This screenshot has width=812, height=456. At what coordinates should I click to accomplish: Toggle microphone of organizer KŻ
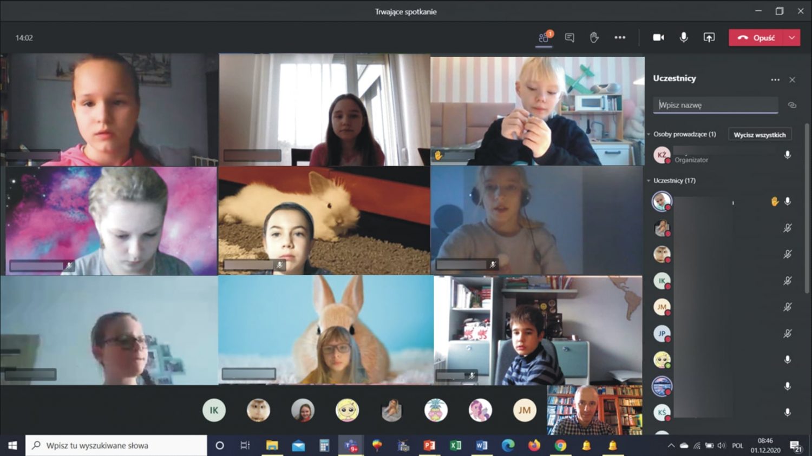point(788,155)
